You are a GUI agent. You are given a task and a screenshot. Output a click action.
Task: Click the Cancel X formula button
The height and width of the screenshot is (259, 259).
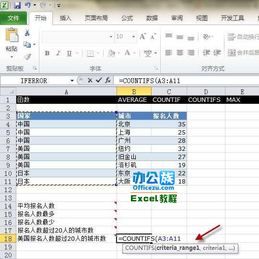pyautogui.click(x=90, y=81)
